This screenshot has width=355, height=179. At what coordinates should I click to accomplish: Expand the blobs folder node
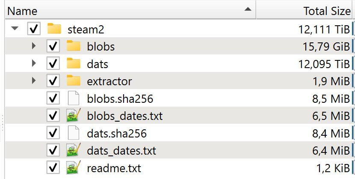34,46
